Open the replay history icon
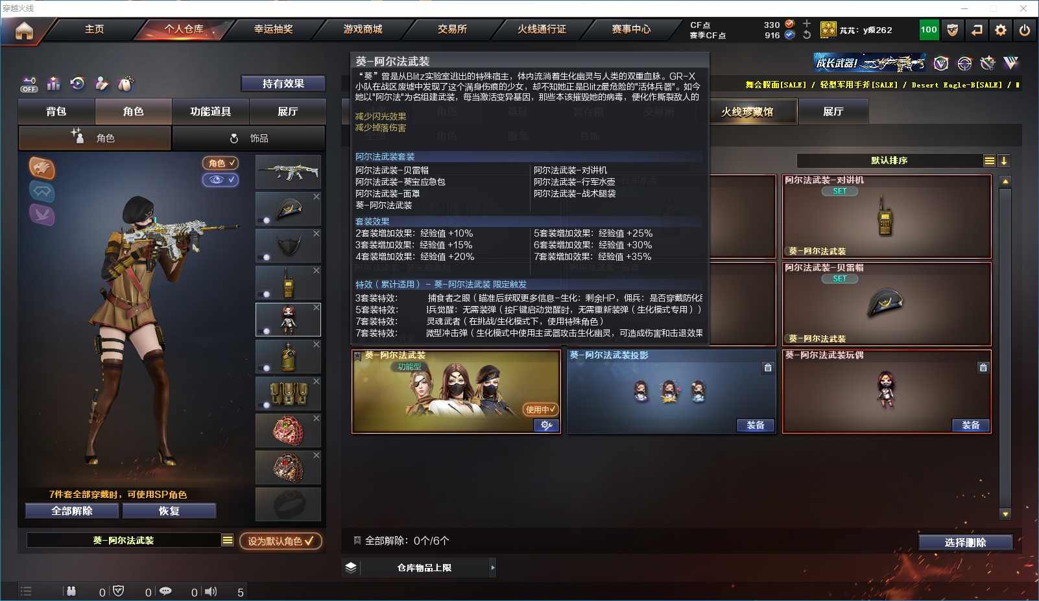The height and width of the screenshot is (601, 1039). click(x=78, y=84)
